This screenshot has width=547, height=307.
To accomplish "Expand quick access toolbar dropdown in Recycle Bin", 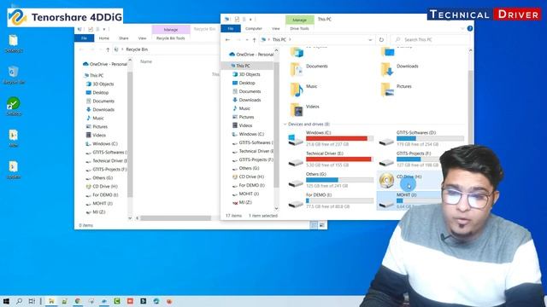I will (x=104, y=29).
